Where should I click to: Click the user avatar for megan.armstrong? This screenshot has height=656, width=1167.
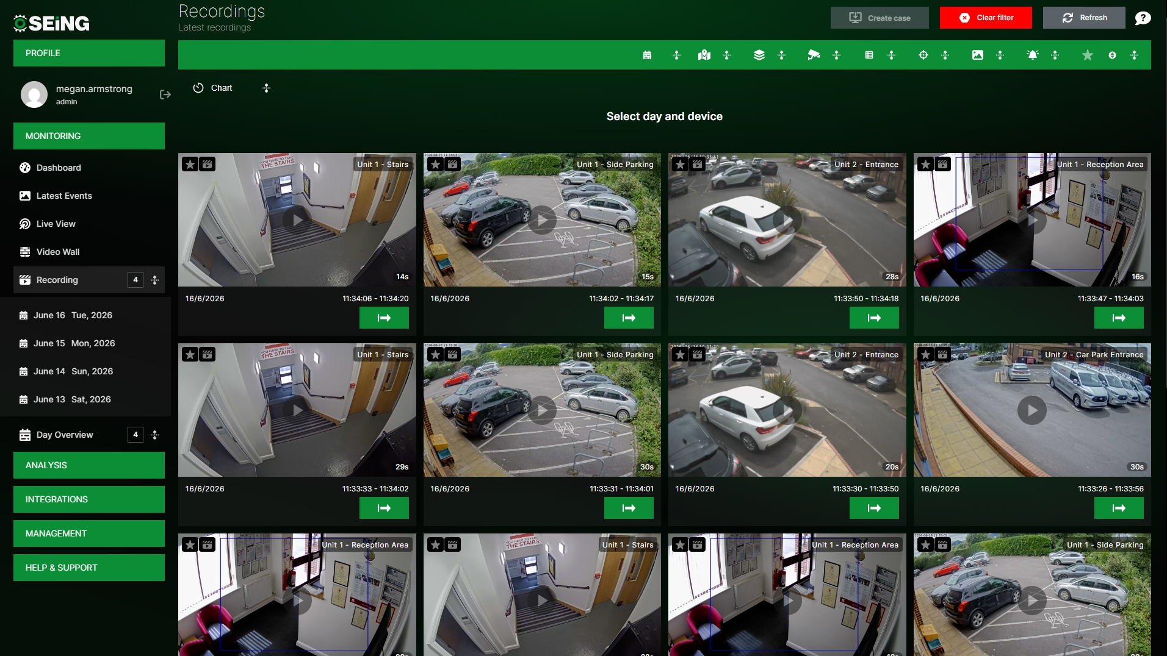pos(34,94)
